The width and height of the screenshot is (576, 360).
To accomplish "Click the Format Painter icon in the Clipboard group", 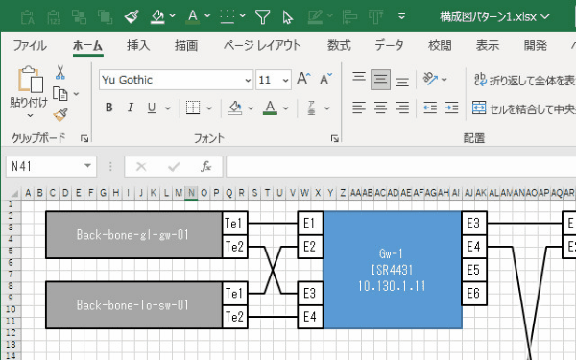I will (x=60, y=114).
